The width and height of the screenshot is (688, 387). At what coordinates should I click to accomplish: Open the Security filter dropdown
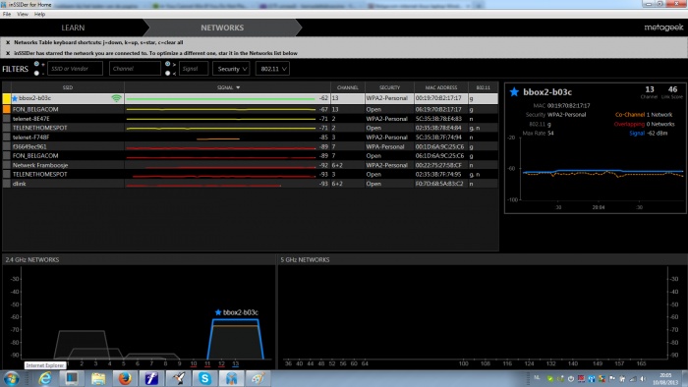click(231, 69)
